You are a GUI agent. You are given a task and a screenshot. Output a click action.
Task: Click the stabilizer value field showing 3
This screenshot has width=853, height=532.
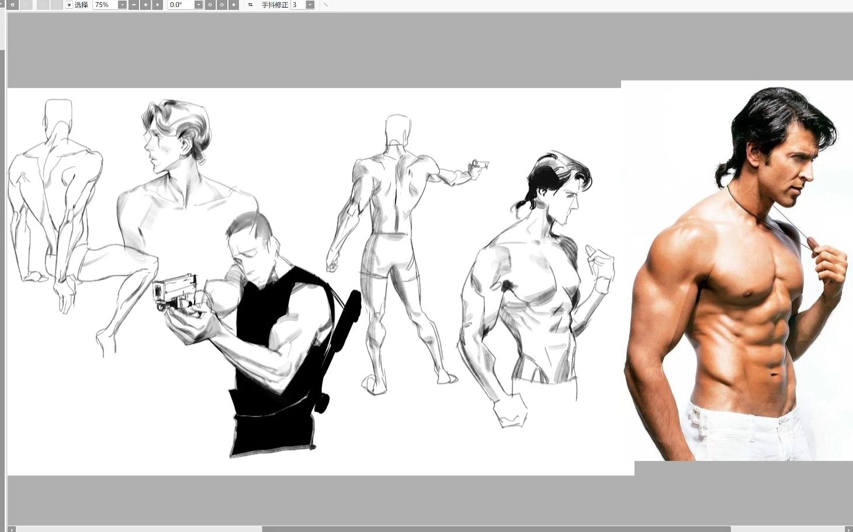[x=298, y=5]
